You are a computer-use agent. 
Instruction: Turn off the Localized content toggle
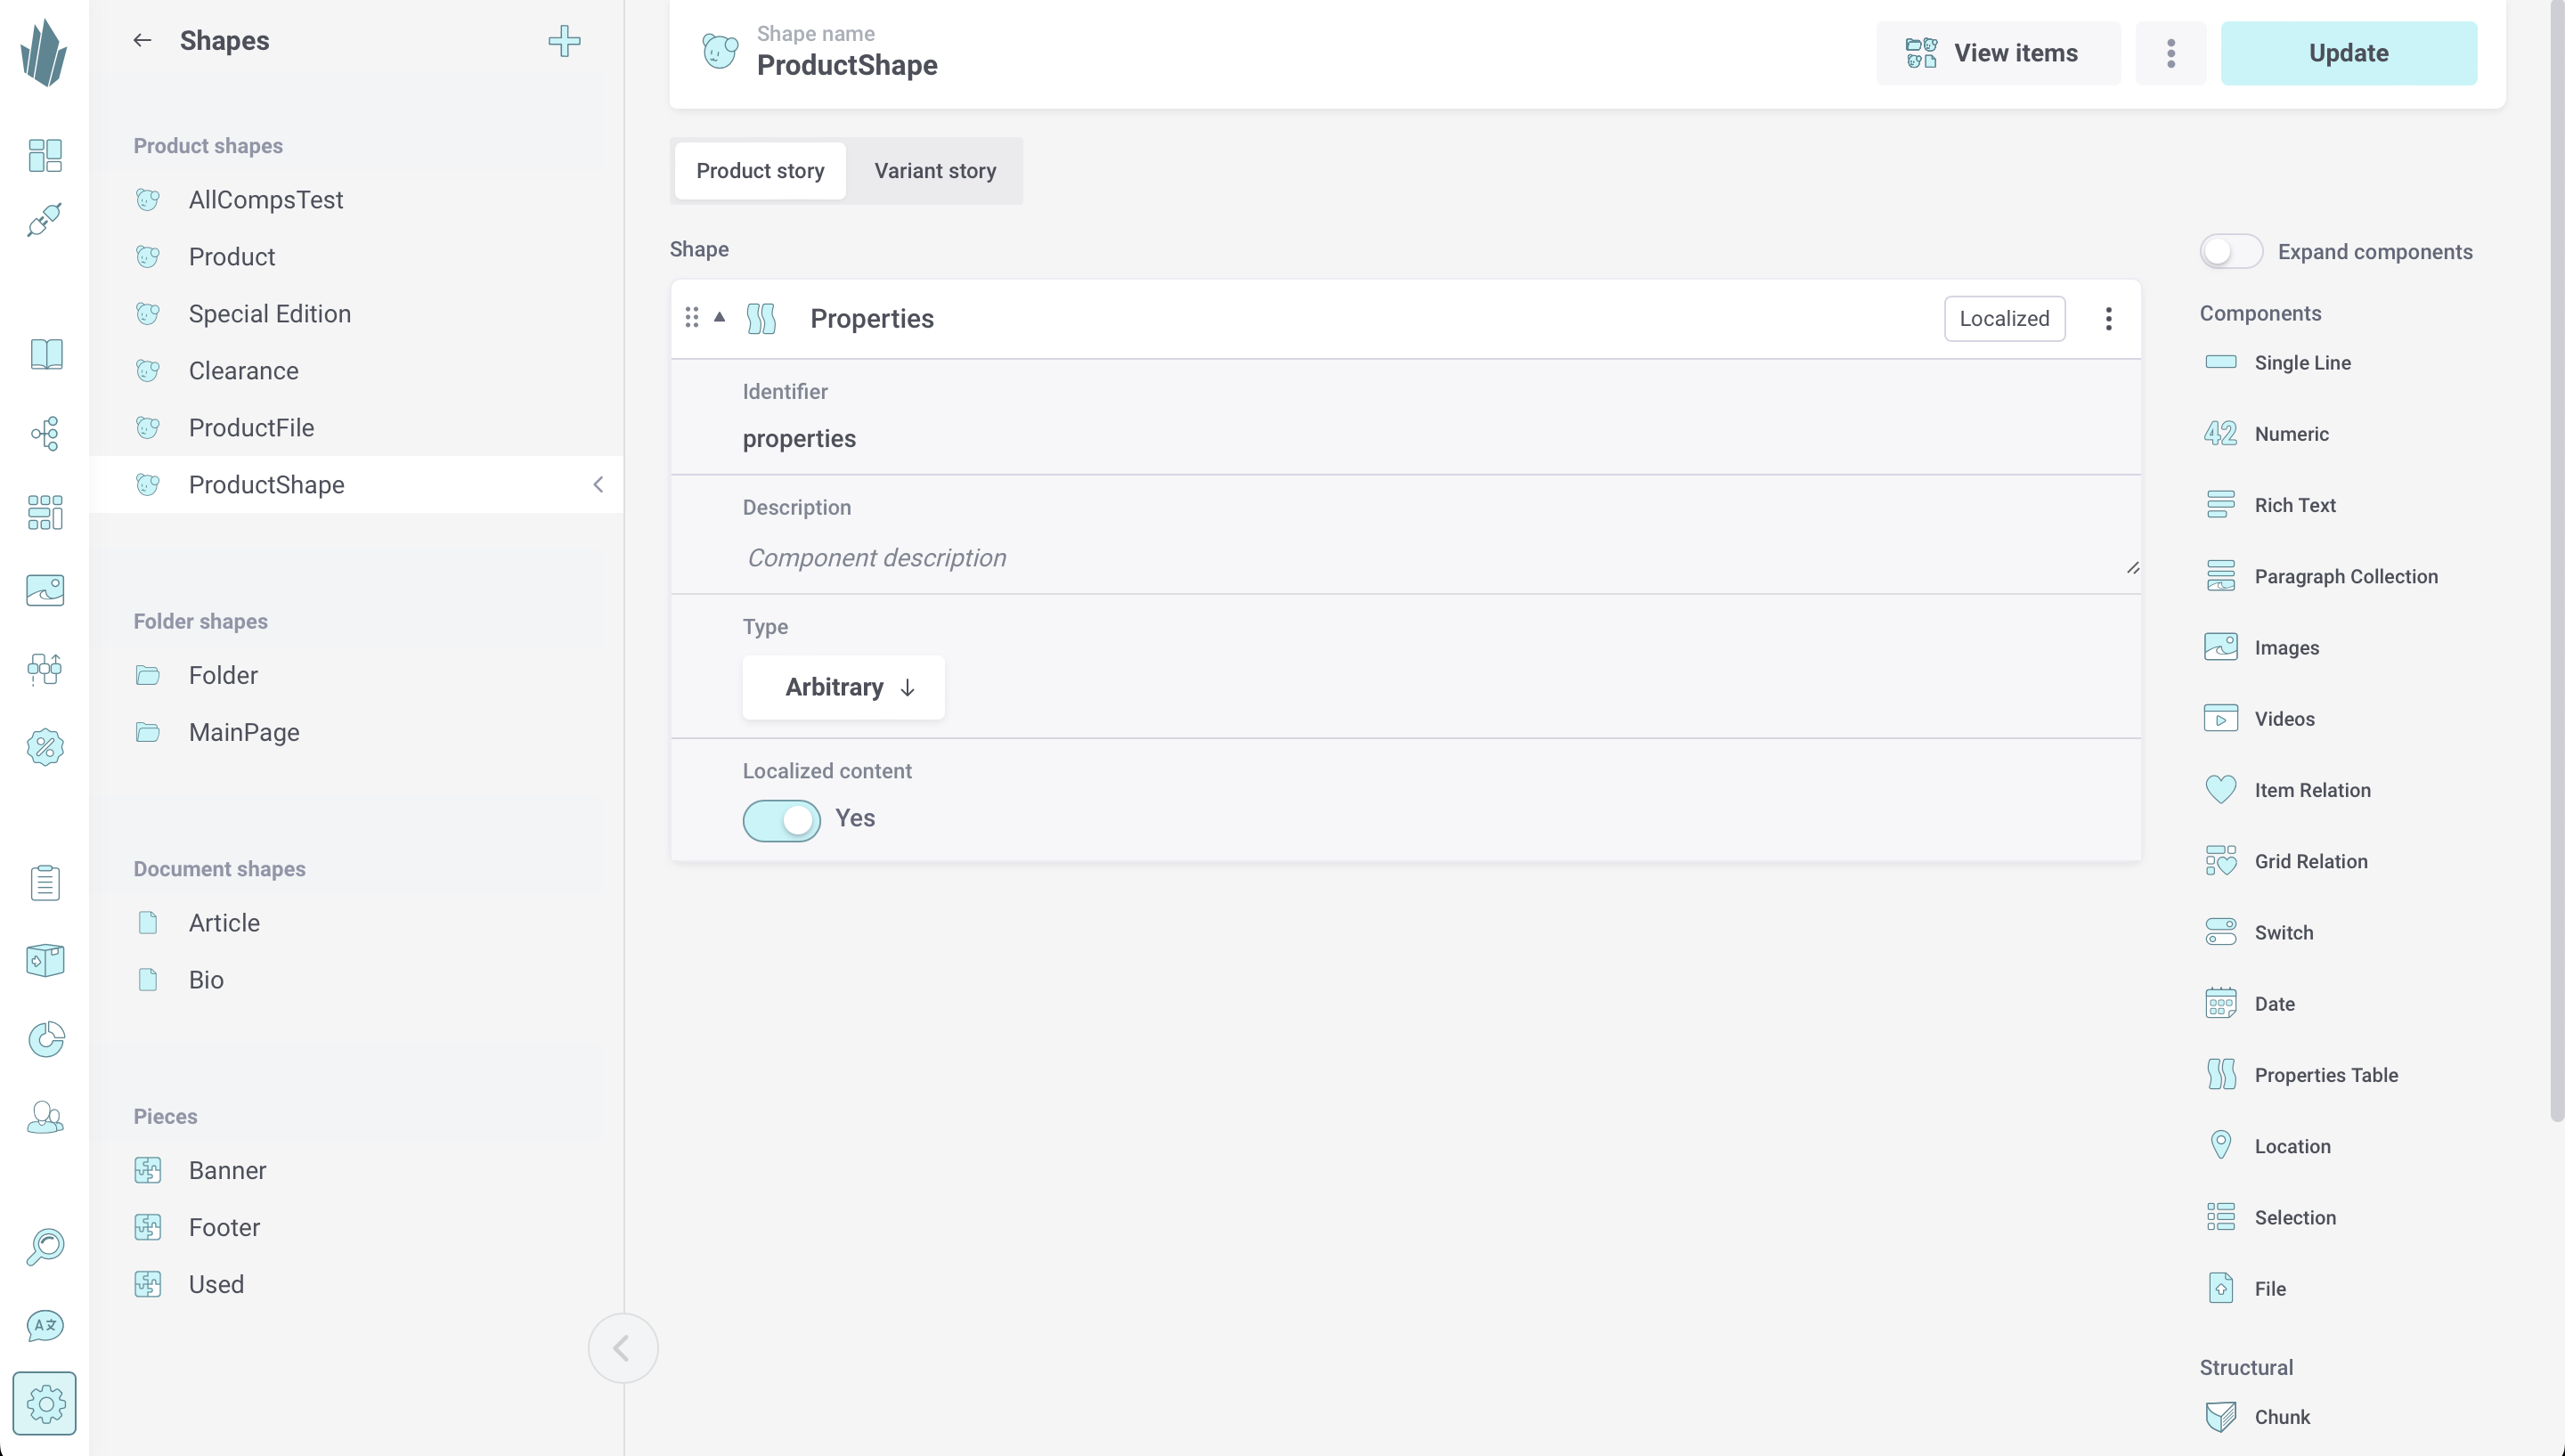pos(781,820)
